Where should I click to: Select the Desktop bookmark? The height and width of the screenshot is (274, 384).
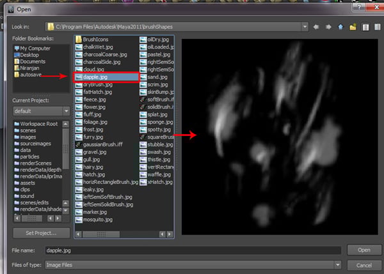(26, 55)
